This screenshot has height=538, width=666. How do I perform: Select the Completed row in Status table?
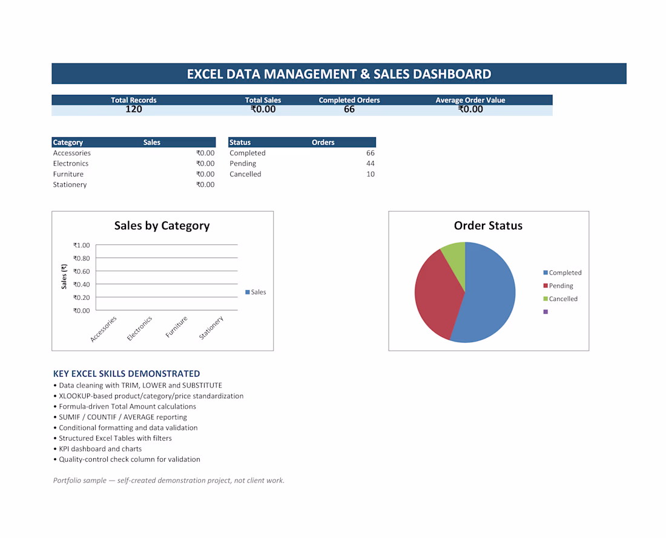(302, 153)
